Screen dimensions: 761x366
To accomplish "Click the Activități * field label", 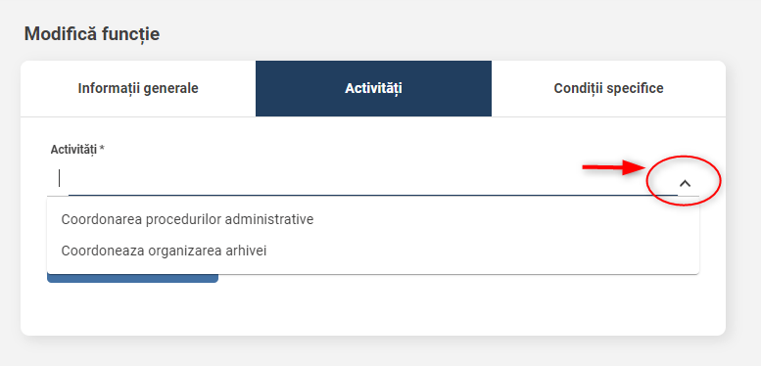I will 77,150.
